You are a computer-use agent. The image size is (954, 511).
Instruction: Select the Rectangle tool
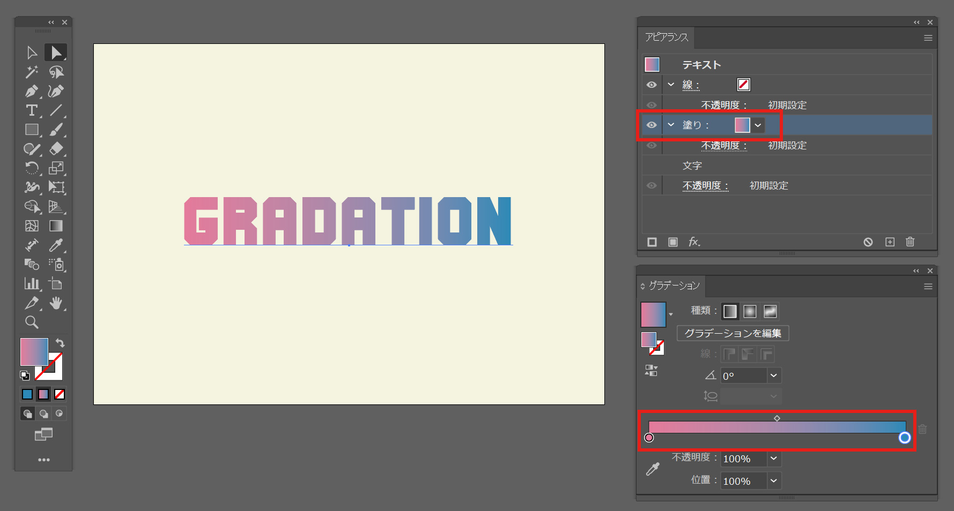pyautogui.click(x=32, y=130)
